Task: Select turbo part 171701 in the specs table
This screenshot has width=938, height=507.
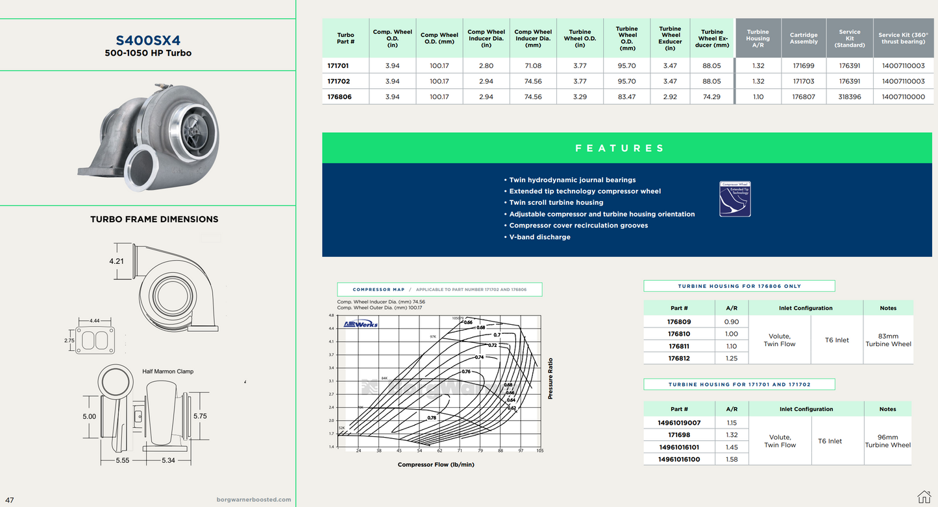Action: coord(339,65)
